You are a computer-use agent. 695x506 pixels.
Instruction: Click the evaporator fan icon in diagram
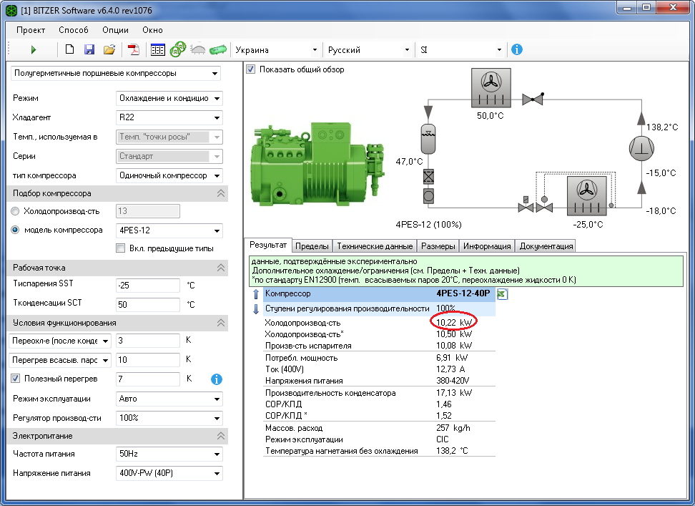pyautogui.click(x=587, y=195)
